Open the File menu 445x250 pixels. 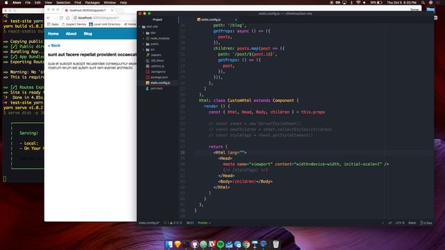tap(28, 2)
